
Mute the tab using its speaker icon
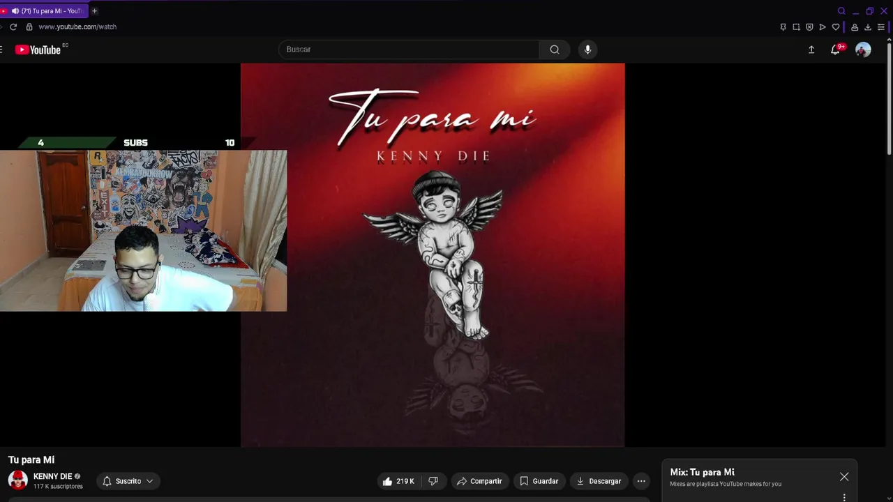(15, 11)
